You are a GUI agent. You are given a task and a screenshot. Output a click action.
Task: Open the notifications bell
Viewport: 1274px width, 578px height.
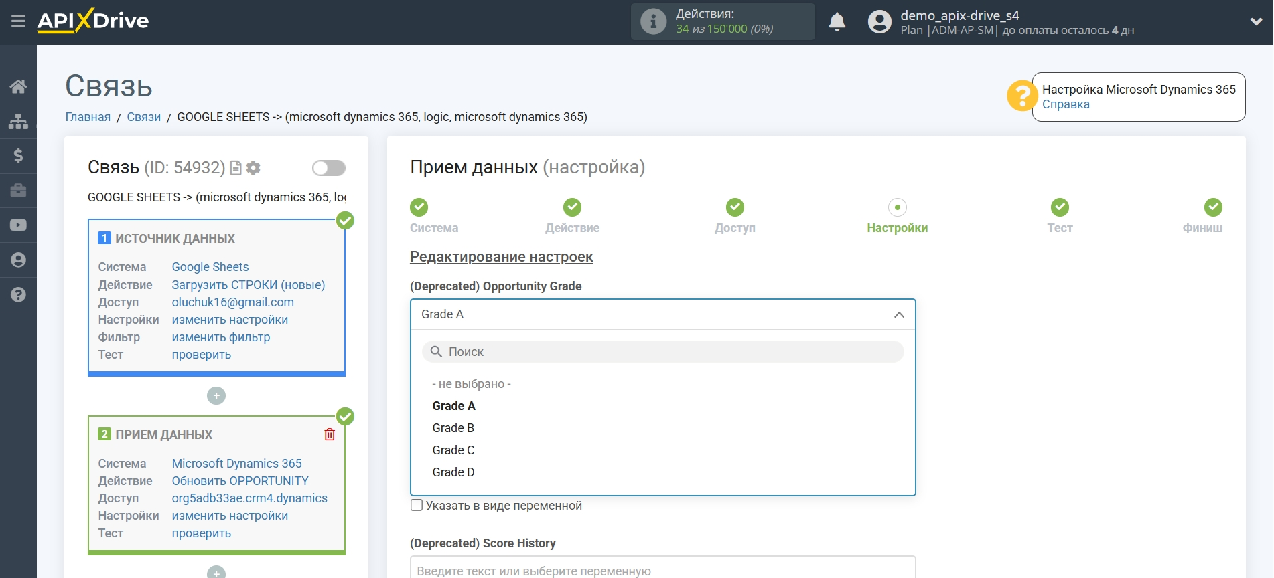837,22
